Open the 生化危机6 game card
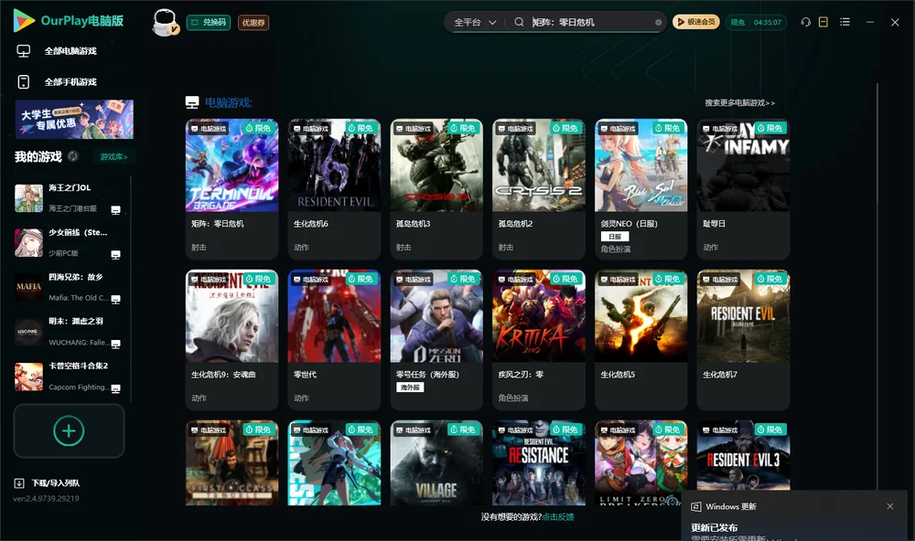Image resolution: width=915 pixels, height=541 pixels. click(334, 189)
